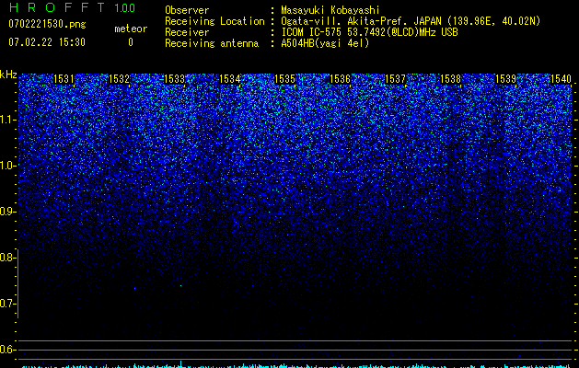Click the Observer label
Viewport: 579px width, 368px height.
pos(187,10)
